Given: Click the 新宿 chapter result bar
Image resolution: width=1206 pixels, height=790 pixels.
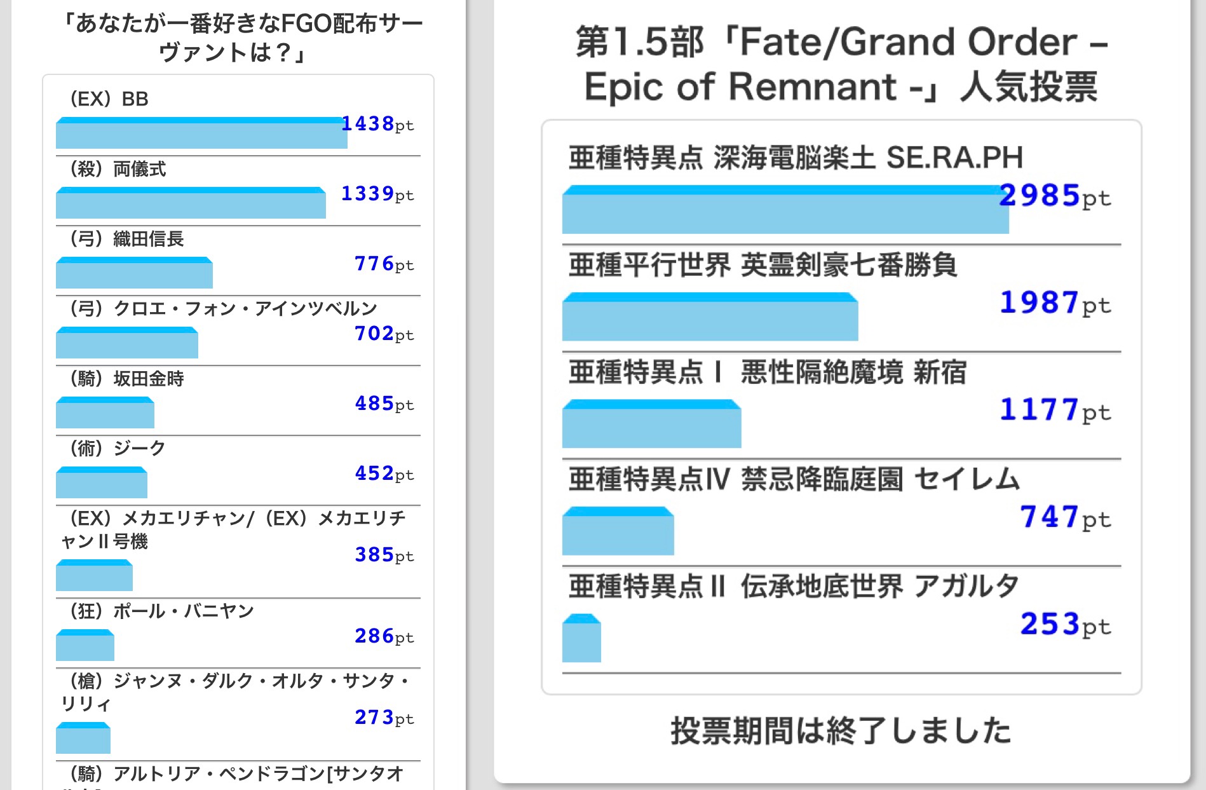Looking at the screenshot, I should pyautogui.click(x=651, y=425).
